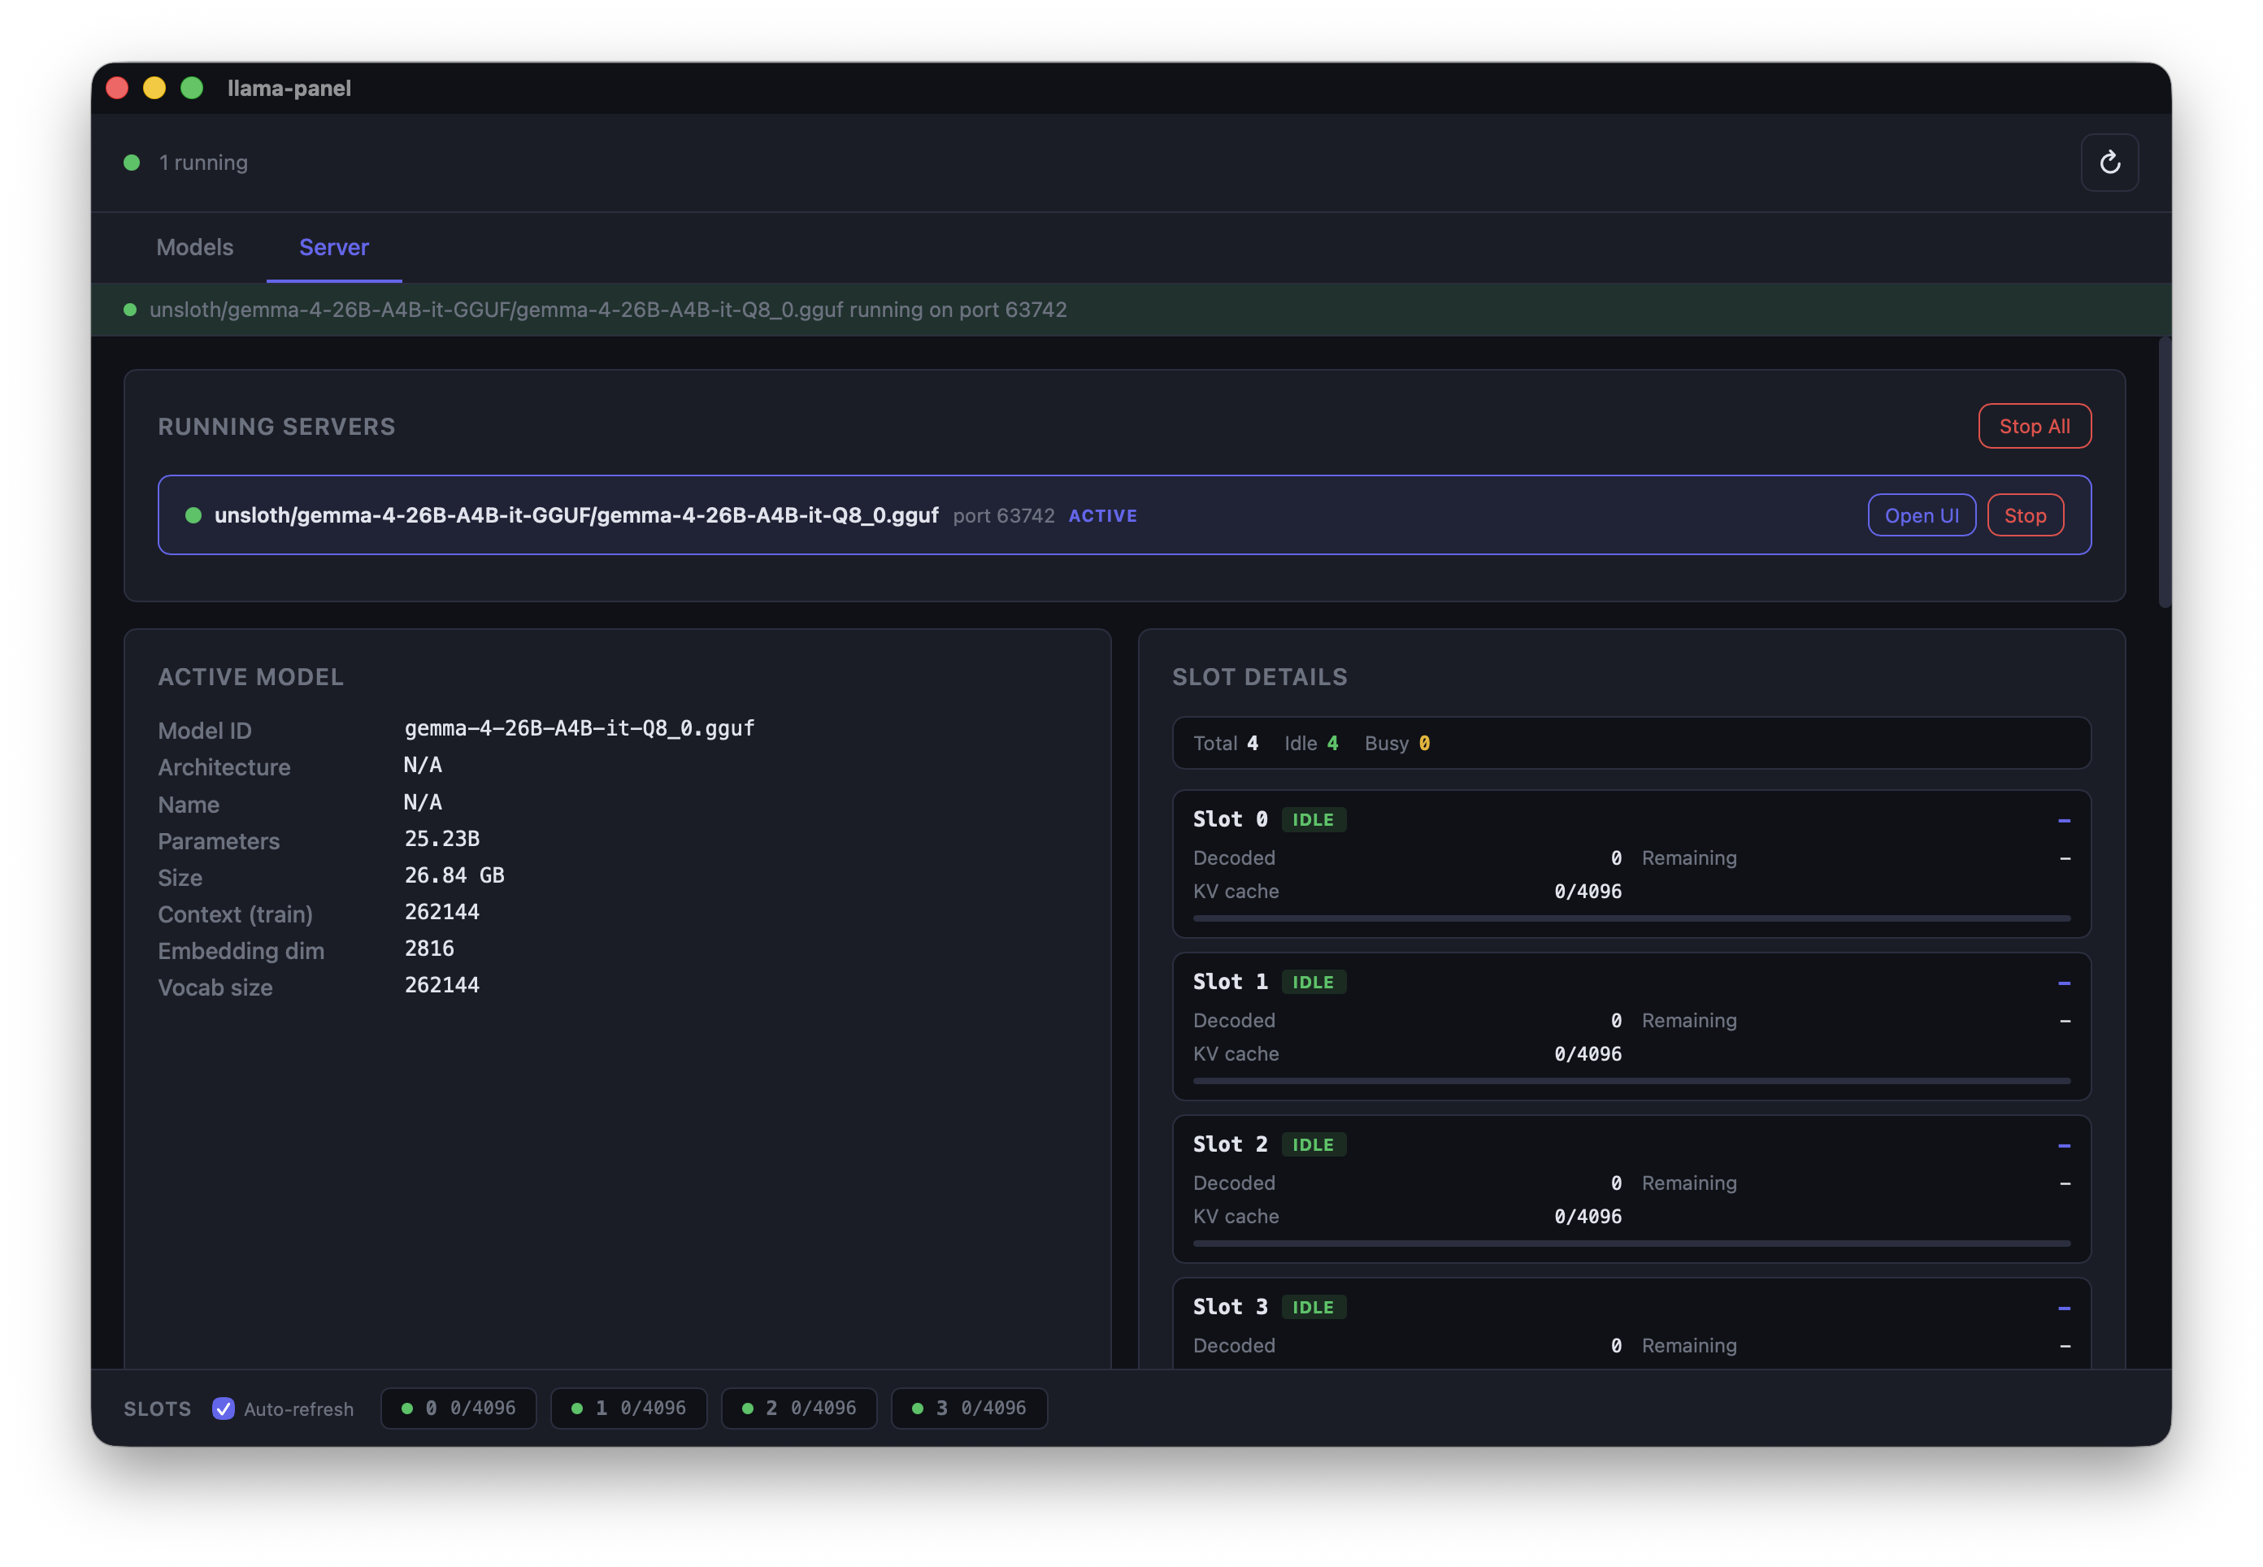Switch to the Models tab
Image resolution: width=2263 pixels, height=1567 pixels.
[194, 247]
